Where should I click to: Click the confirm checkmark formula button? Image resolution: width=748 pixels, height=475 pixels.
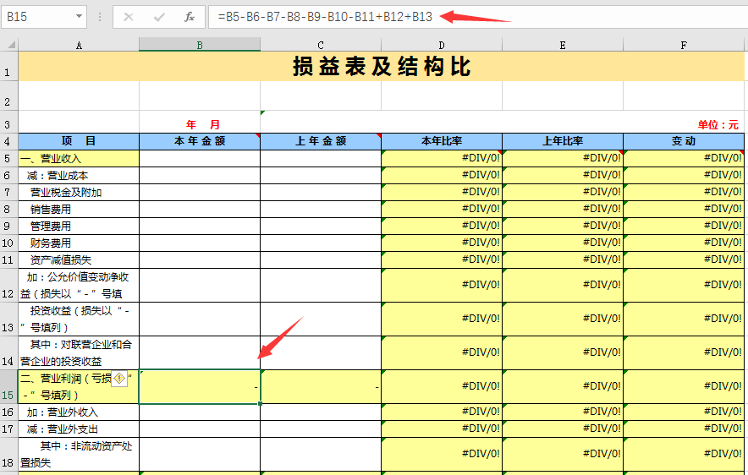click(159, 17)
